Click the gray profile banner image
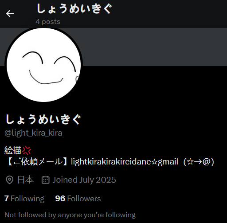This screenshot has height=223, width=227. (154, 47)
